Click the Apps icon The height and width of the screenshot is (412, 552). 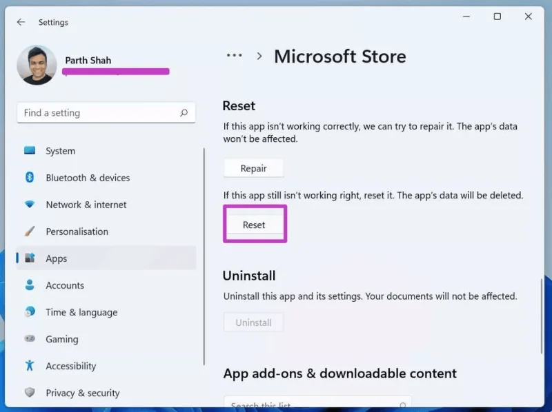(x=30, y=258)
